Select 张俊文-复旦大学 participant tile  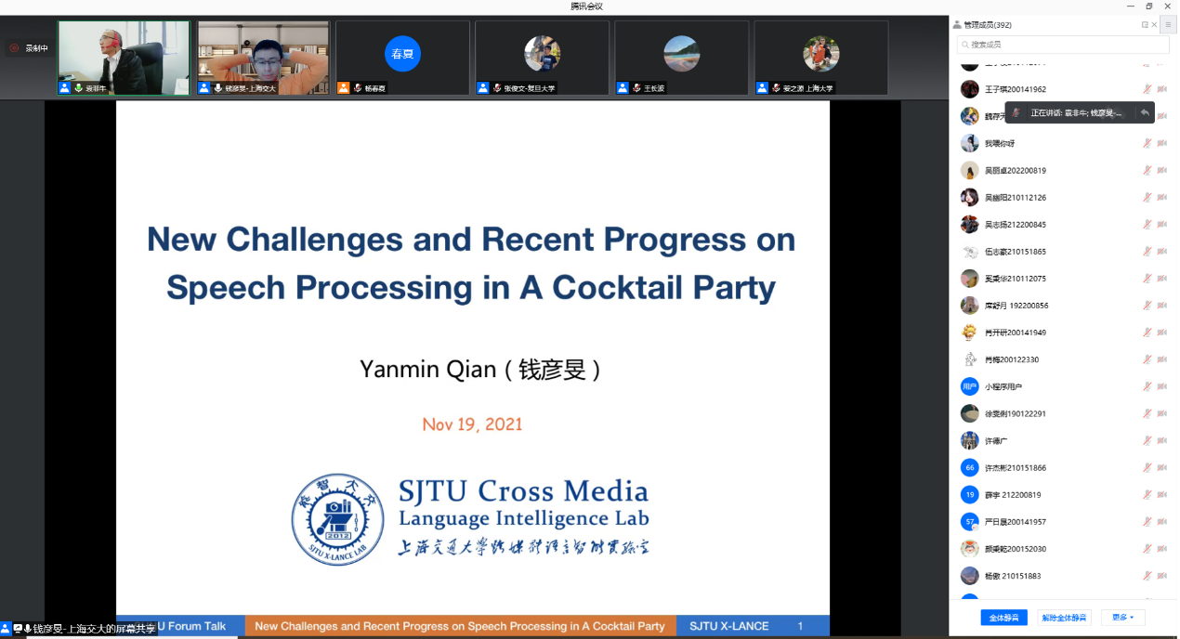(x=542, y=58)
